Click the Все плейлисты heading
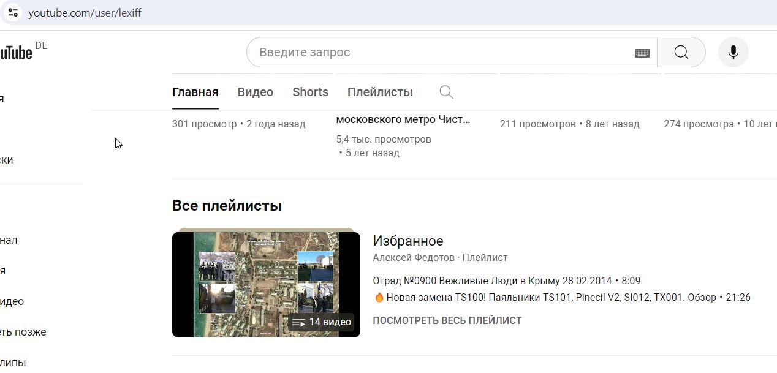Screen dimensions: 777x373 227,205
